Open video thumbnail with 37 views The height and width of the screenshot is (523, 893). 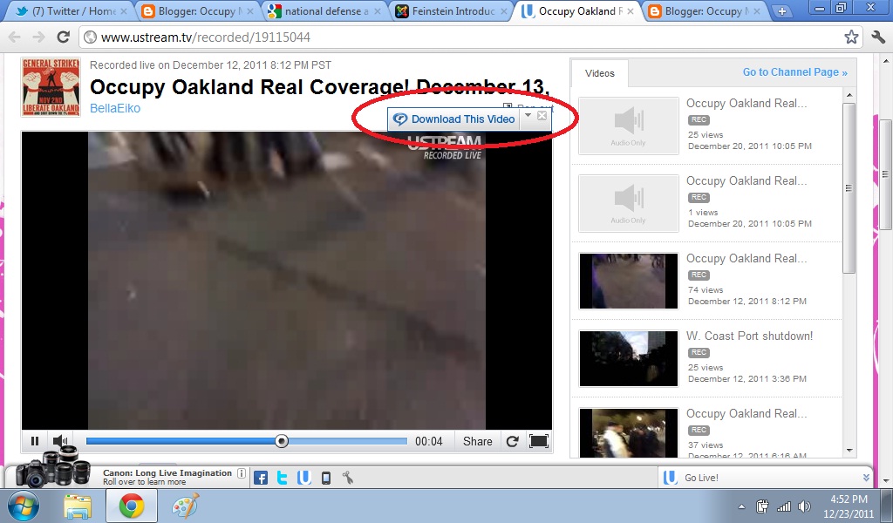629,432
